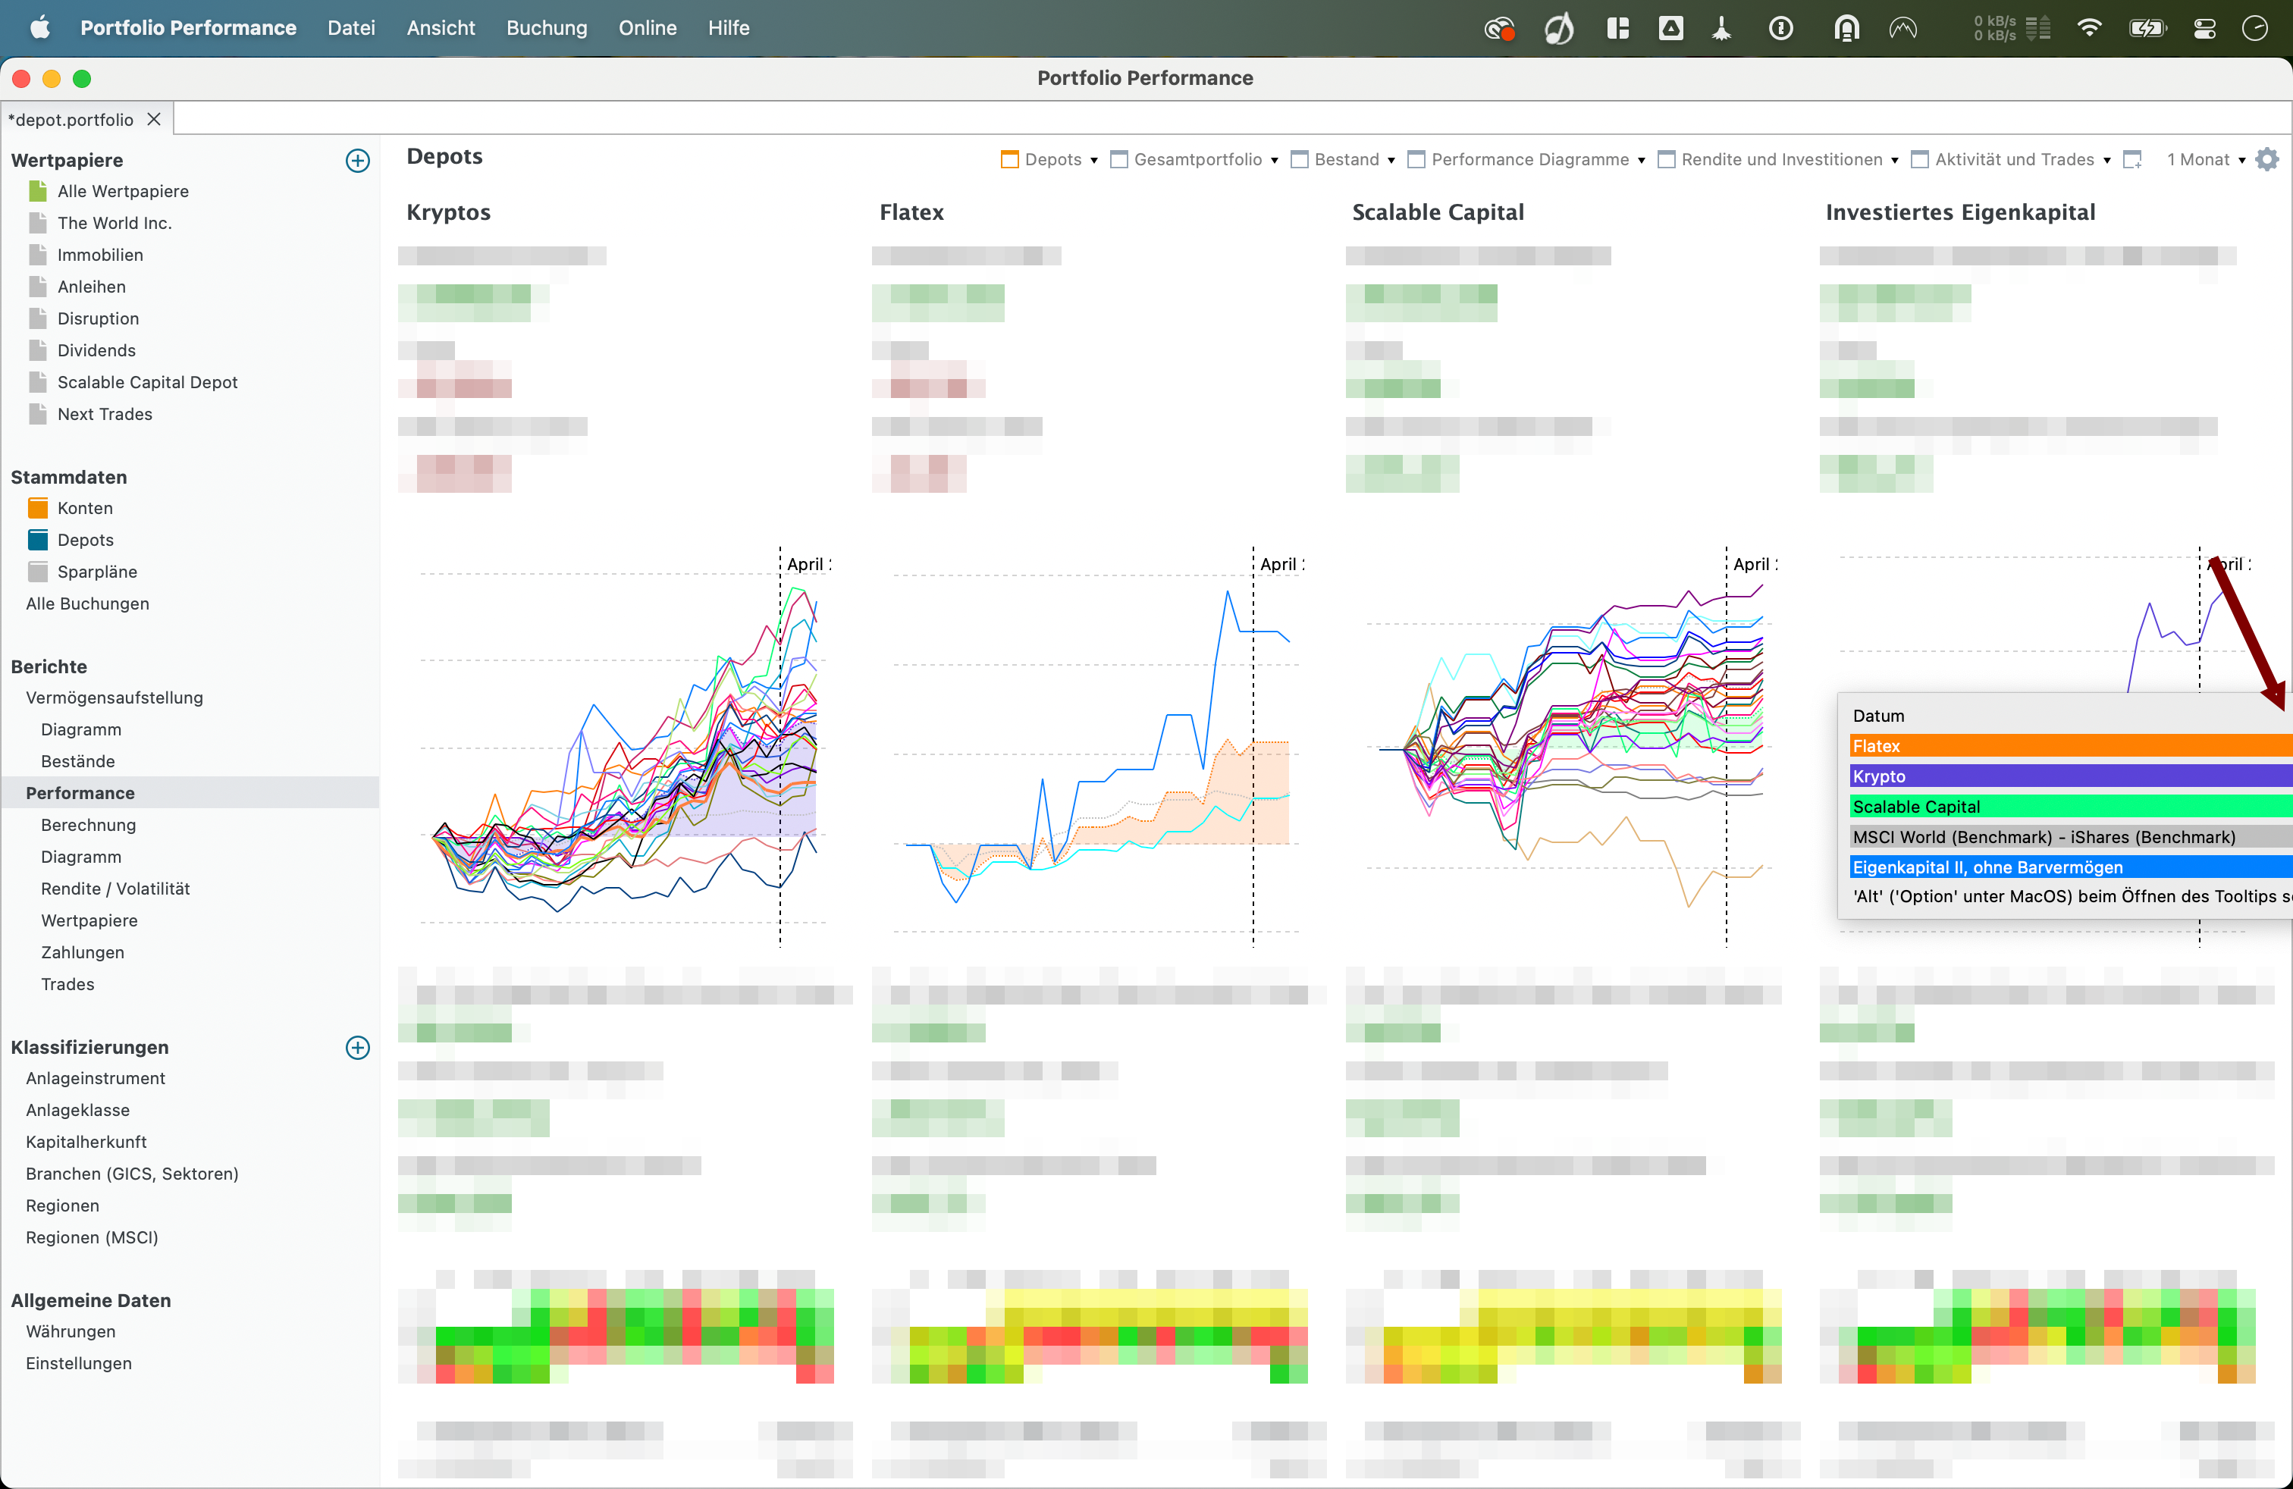Expand the Depots dashboard dropdown arrow
This screenshot has width=2293, height=1489.
(1094, 160)
